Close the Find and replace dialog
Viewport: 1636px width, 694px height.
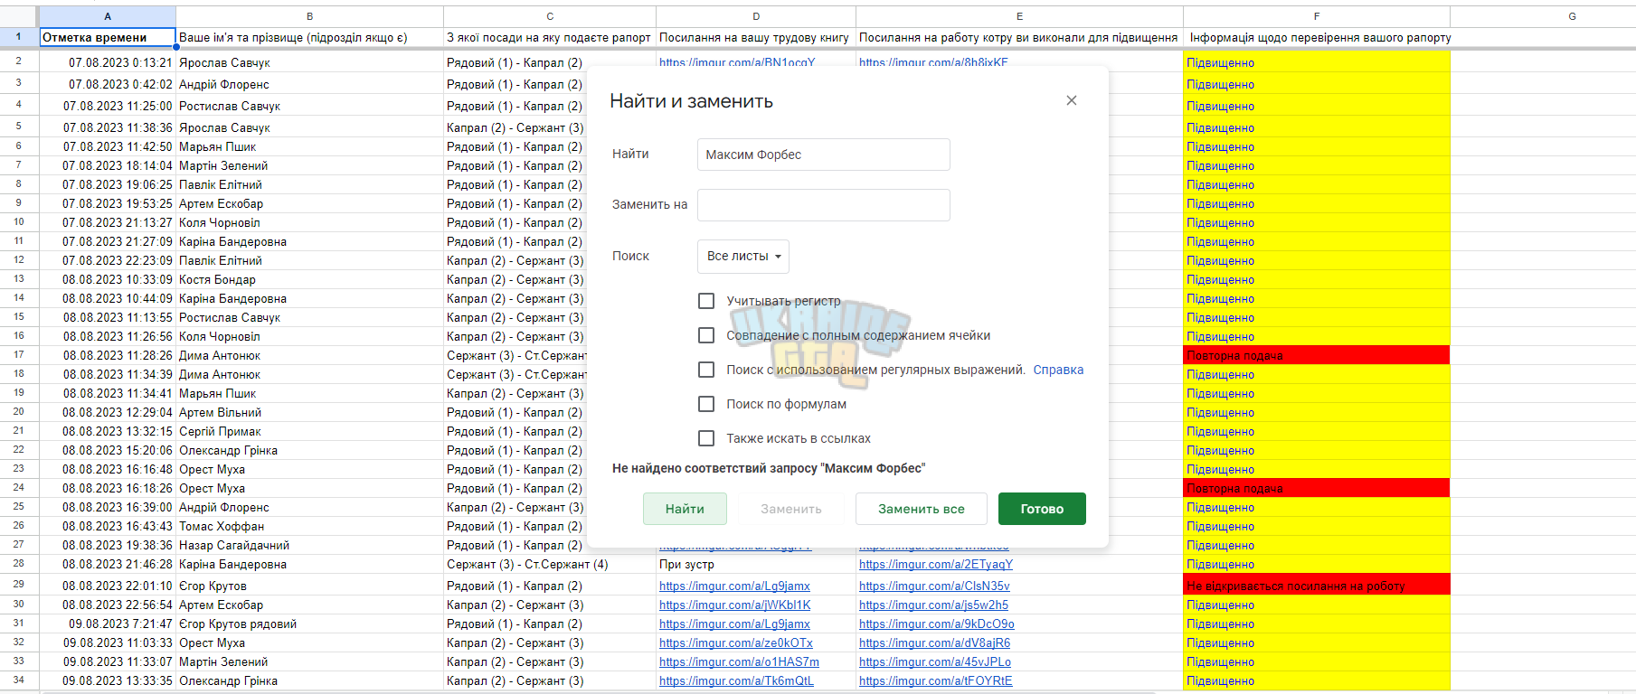click(1072, 100)
